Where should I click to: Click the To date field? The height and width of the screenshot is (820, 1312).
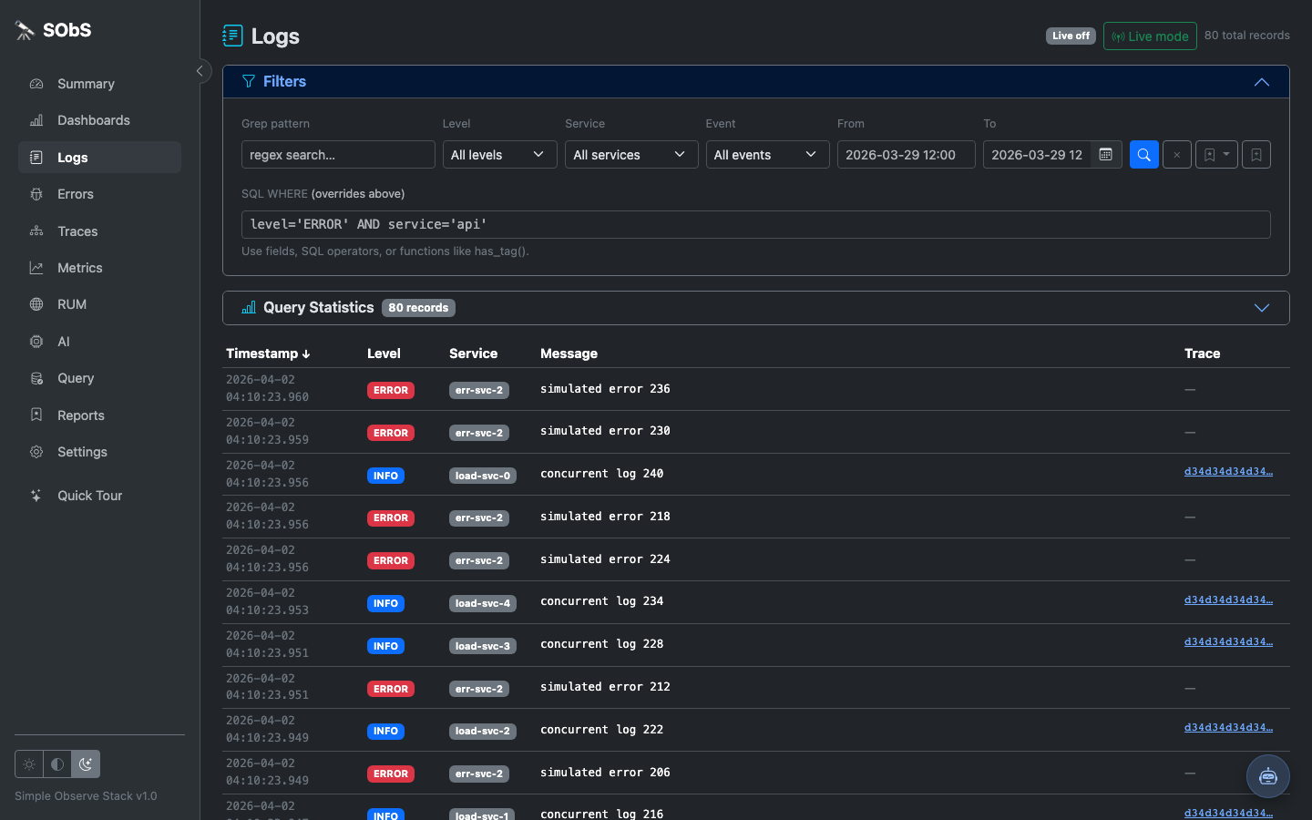click(x=1037, y=155)
